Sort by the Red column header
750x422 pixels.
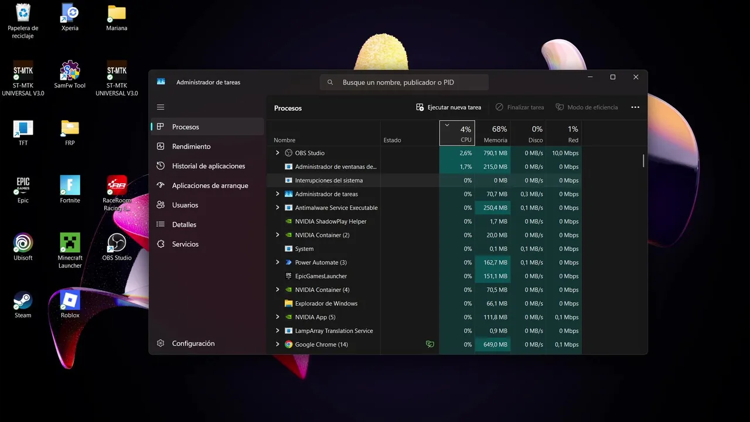click(x=564, y=133)
